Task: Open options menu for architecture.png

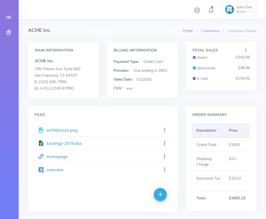Action: 164,130
